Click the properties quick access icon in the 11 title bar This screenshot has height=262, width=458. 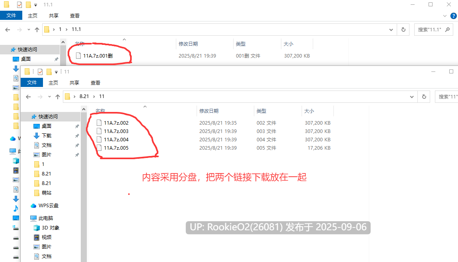coord(40,72)
